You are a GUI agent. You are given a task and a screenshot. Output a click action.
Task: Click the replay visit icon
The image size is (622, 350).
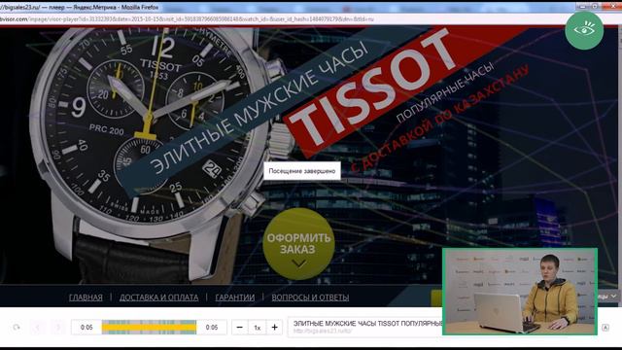17,328
